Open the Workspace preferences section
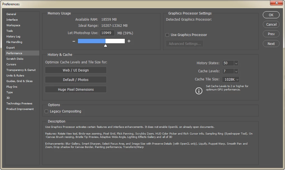The height and width of the screenshot is (170, 285). (x=22, y=25)
